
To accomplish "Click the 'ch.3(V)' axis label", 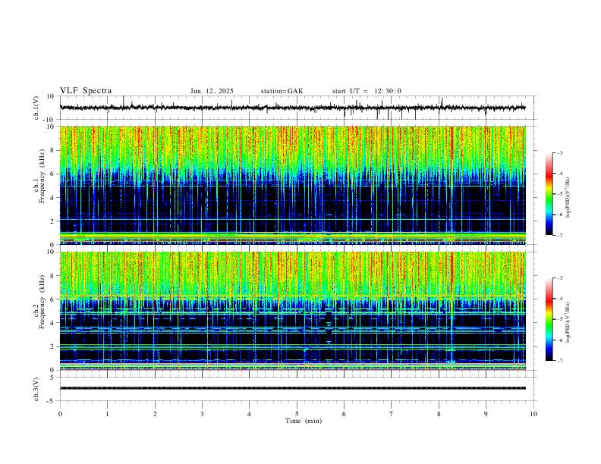I will tap(36, 389).
